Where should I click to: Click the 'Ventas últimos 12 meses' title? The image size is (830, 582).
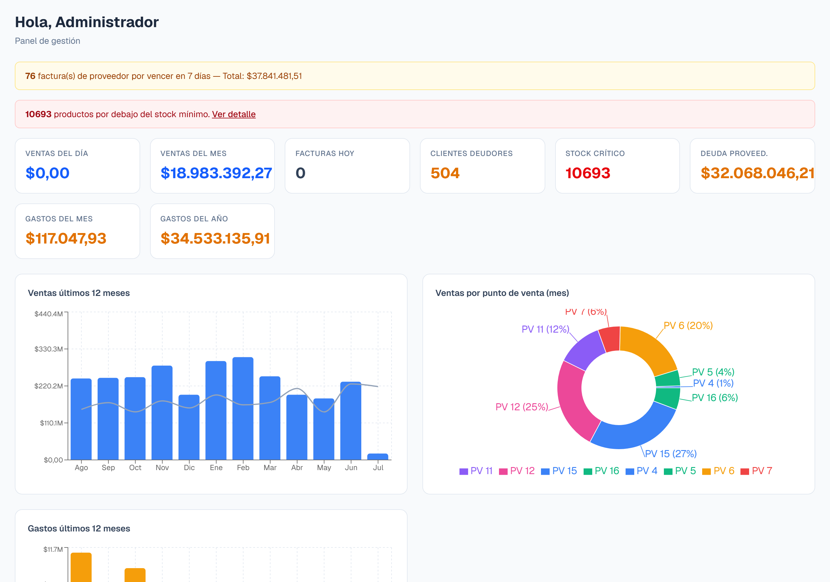click(x=79, y=293)
